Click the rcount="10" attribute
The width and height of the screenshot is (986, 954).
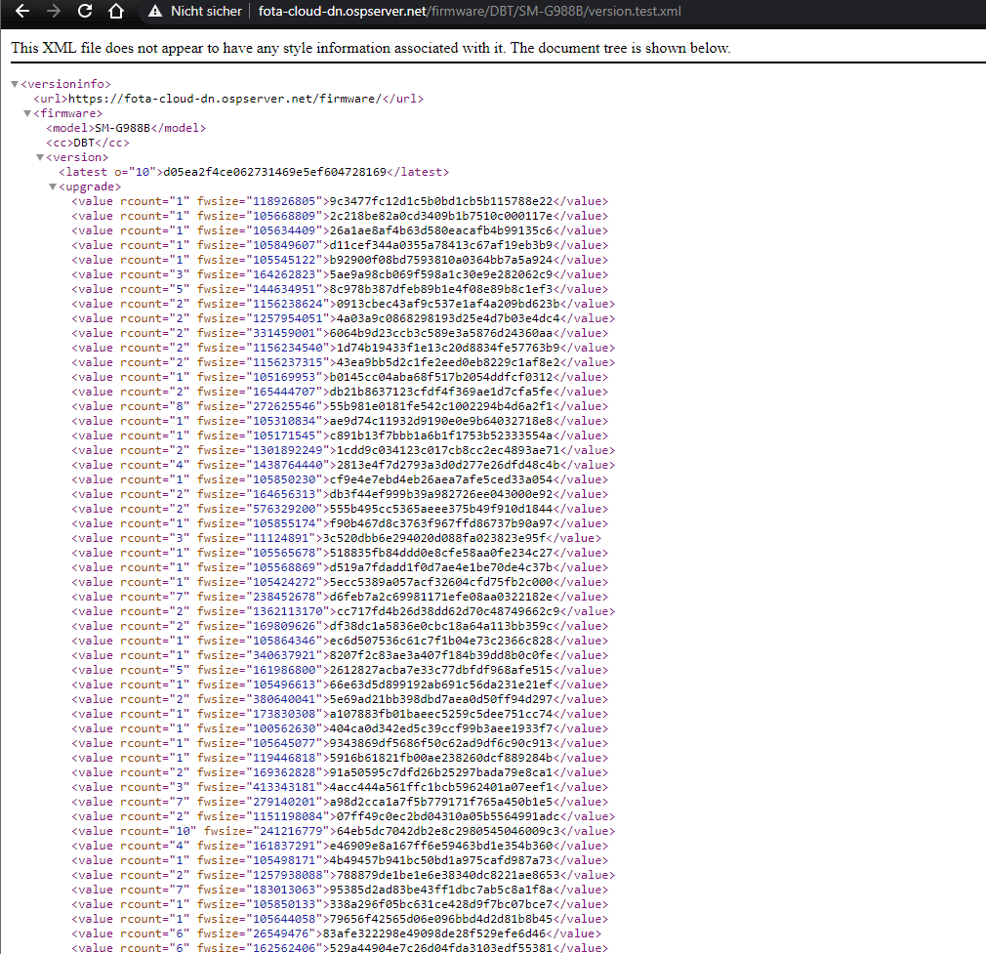pos(158,831)
